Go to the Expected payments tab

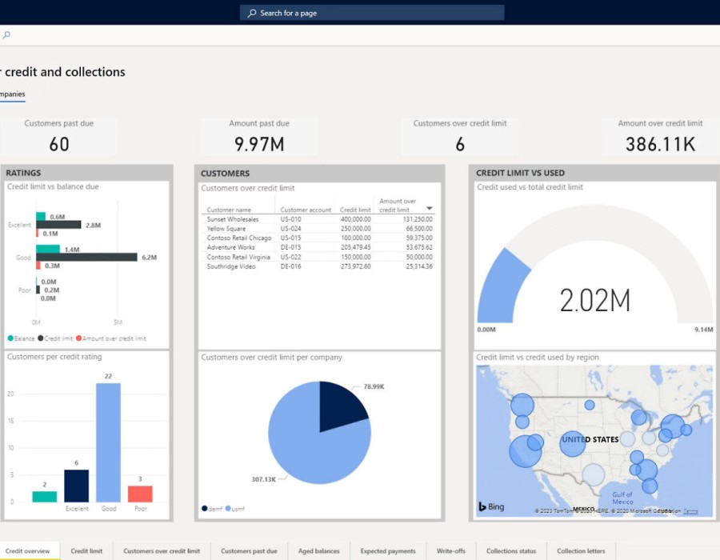pyautogui.click(x=388, y=550)
